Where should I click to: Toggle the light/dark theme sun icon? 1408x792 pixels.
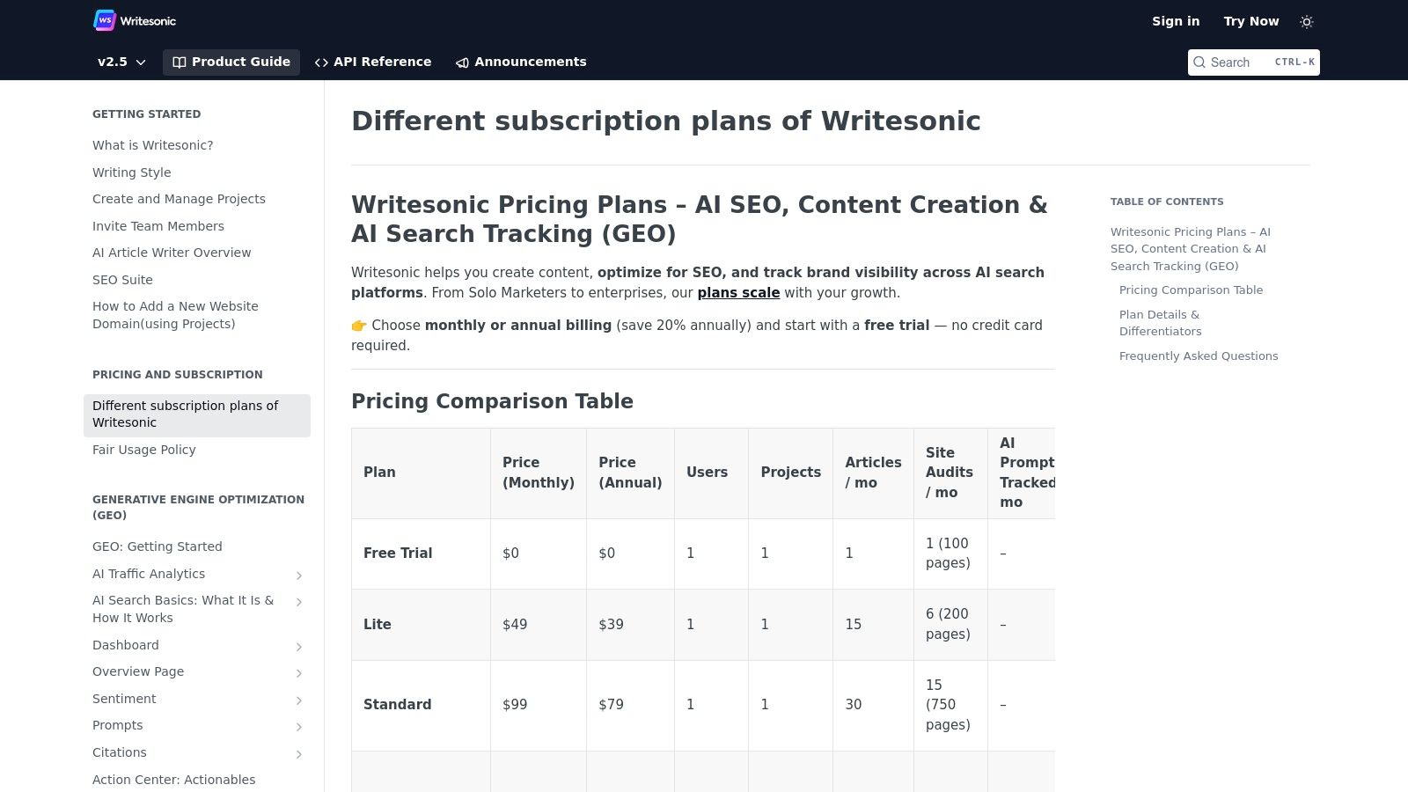click(x=1307, y=21)
